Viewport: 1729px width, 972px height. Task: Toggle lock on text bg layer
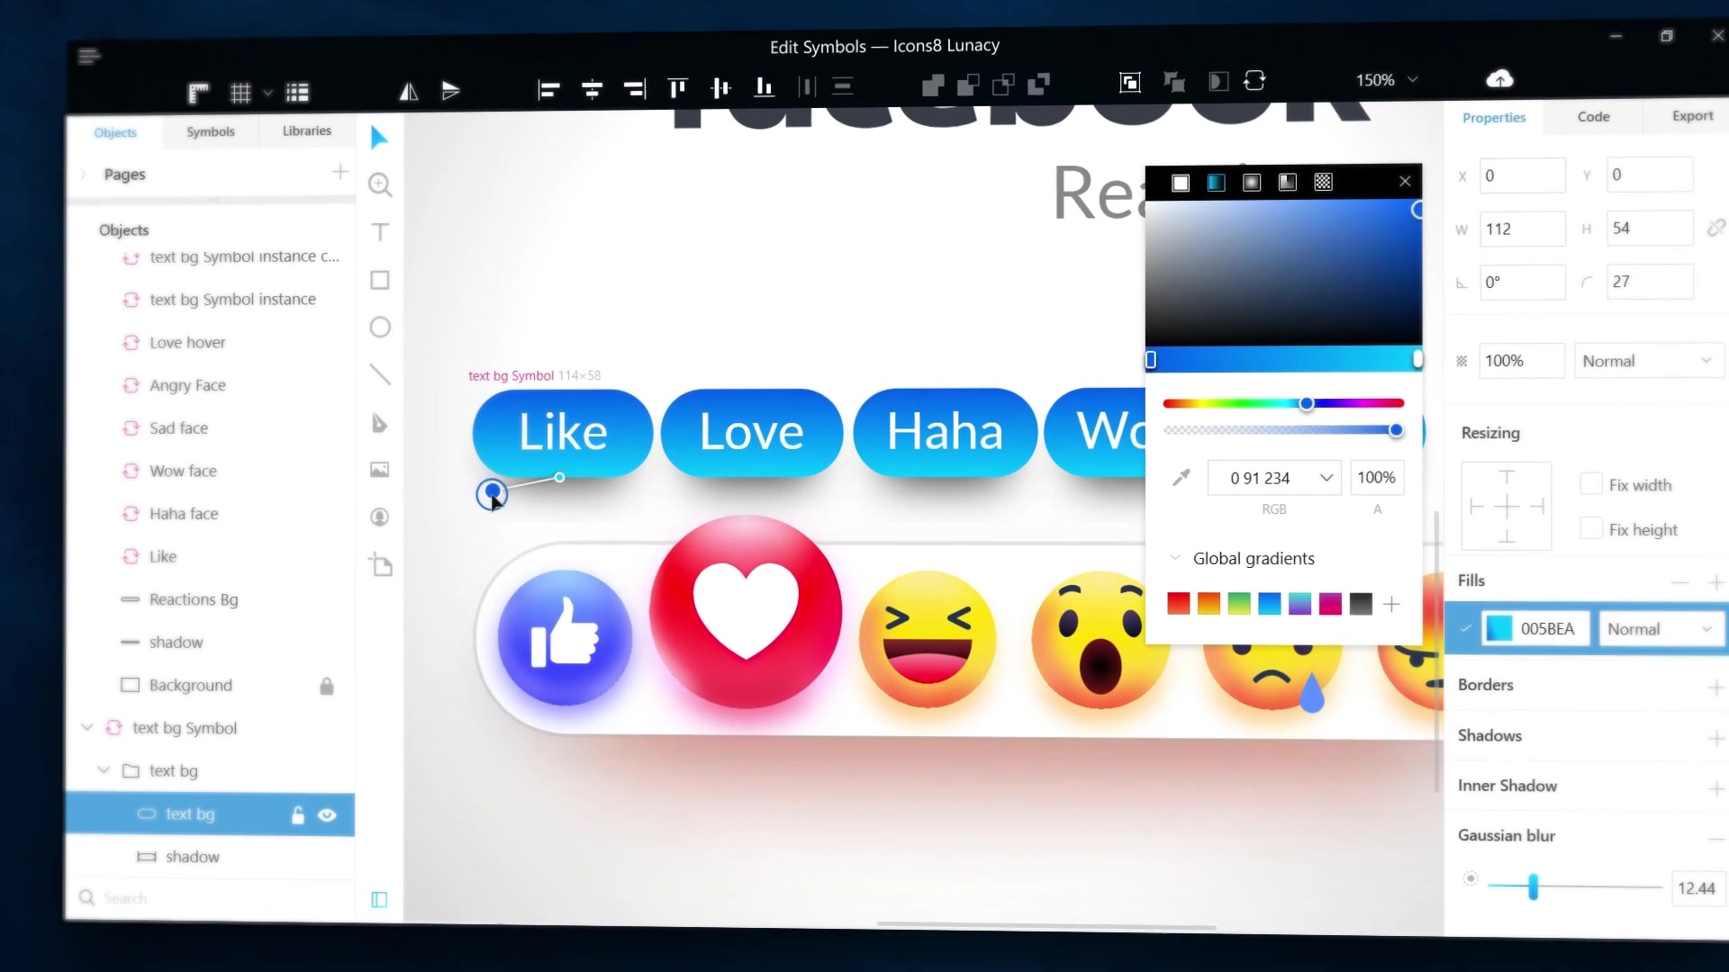pos(297,814)
